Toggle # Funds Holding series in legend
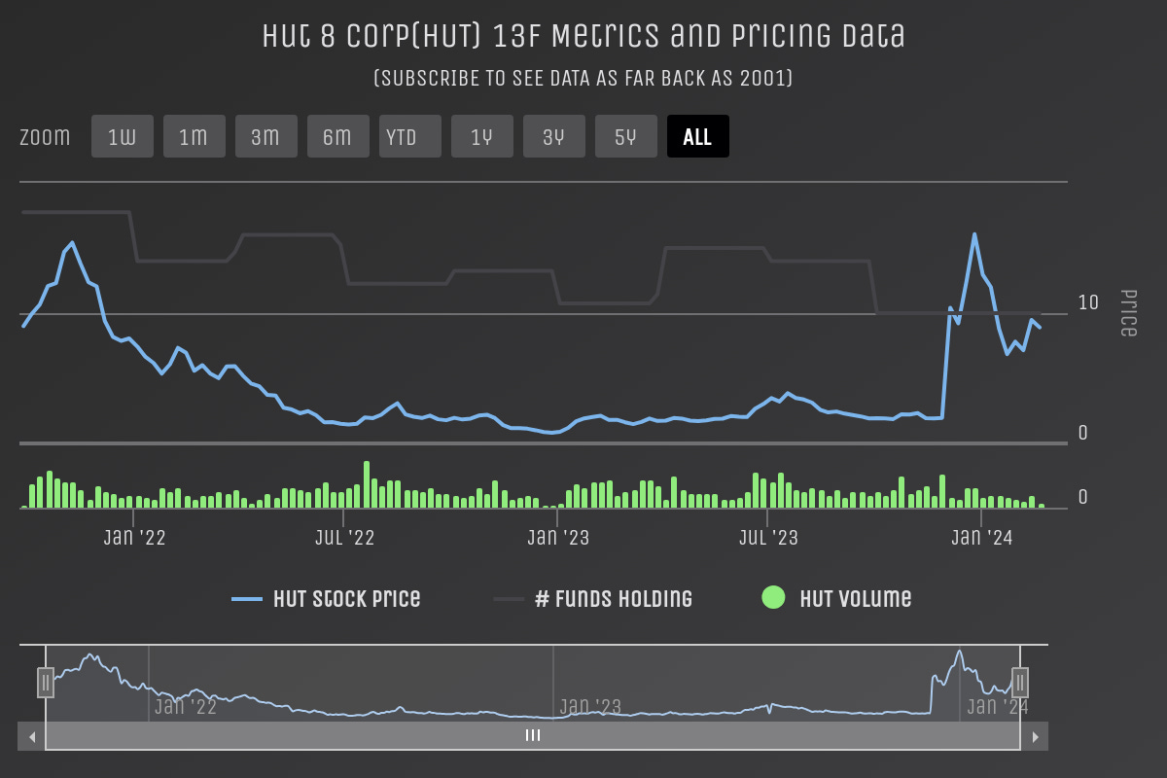The height and width of the screenshot is (778, 1167). [593, 598]
